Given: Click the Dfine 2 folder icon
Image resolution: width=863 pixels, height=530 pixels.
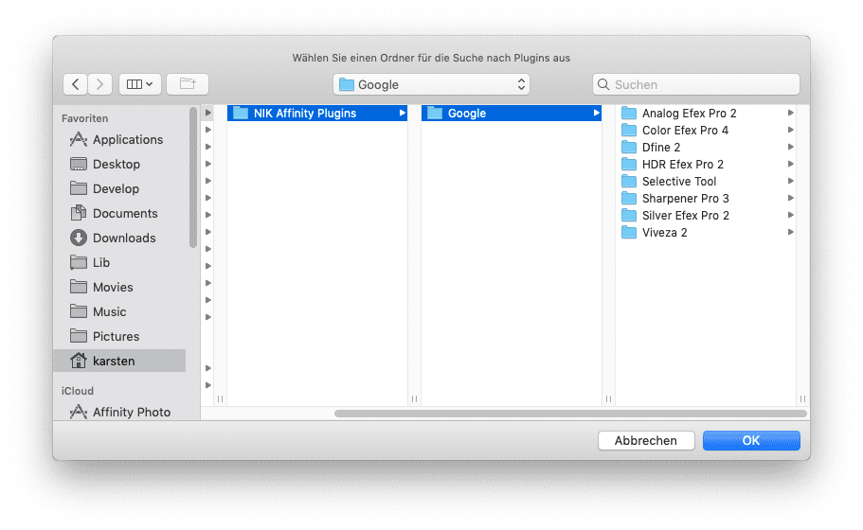Looking at the screenshot, I should (628, 148).
